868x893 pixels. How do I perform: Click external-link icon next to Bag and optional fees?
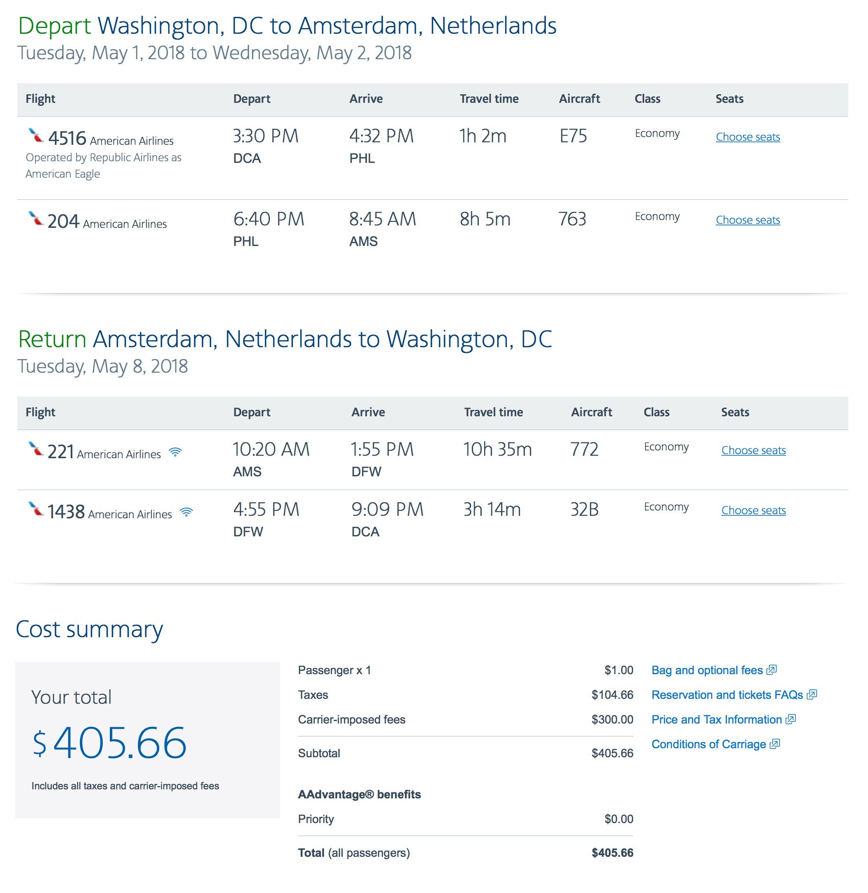(x=771, y=670)
